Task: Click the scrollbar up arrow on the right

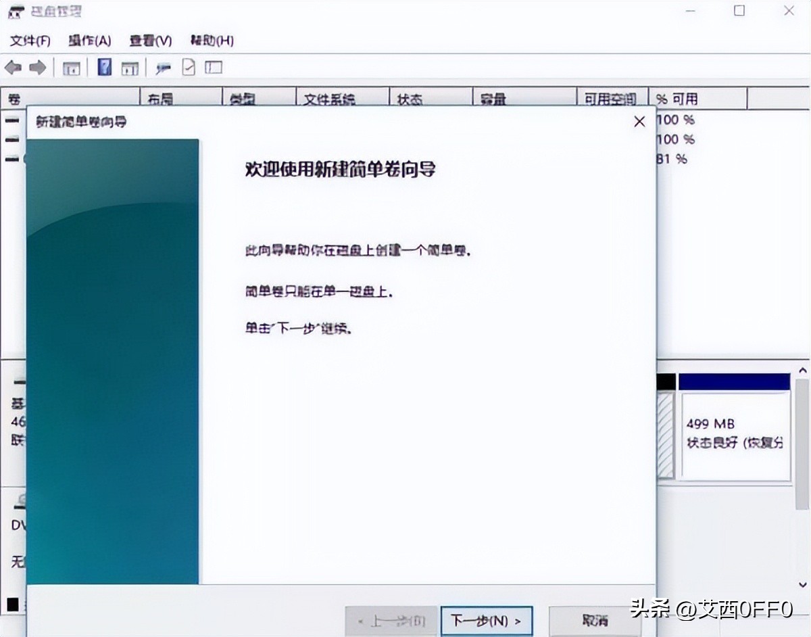Action: [x=803, y=370]
